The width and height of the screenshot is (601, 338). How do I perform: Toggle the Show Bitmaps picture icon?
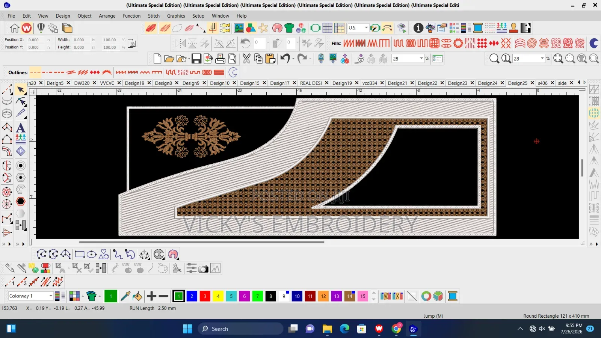point(239,28)
